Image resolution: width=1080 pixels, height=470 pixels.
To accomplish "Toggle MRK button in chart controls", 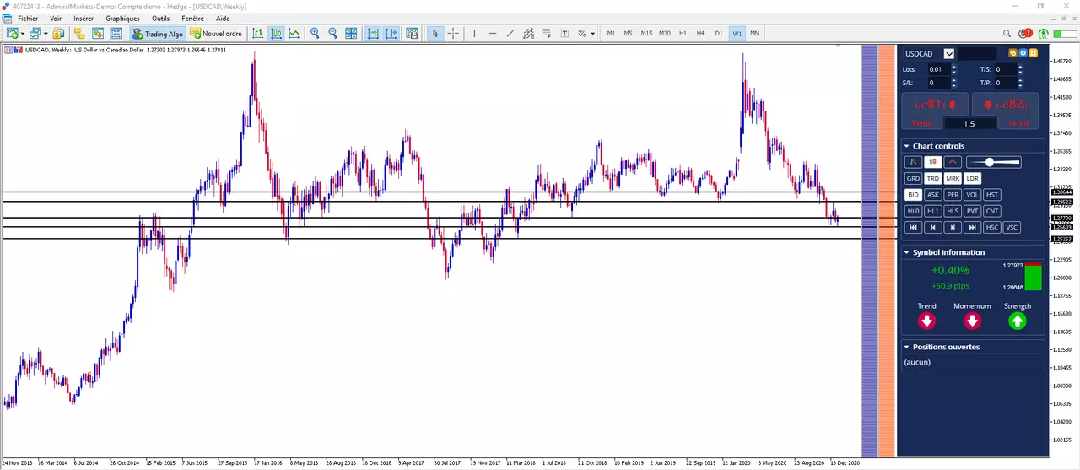I will tap(953, 178).
